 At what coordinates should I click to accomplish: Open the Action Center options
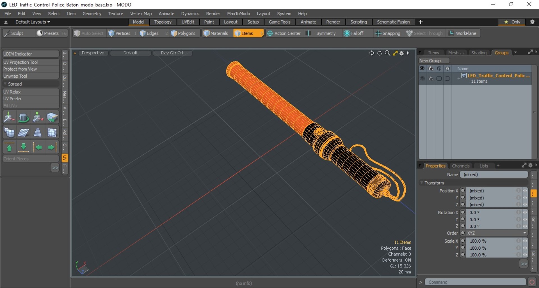coord(284,33)
